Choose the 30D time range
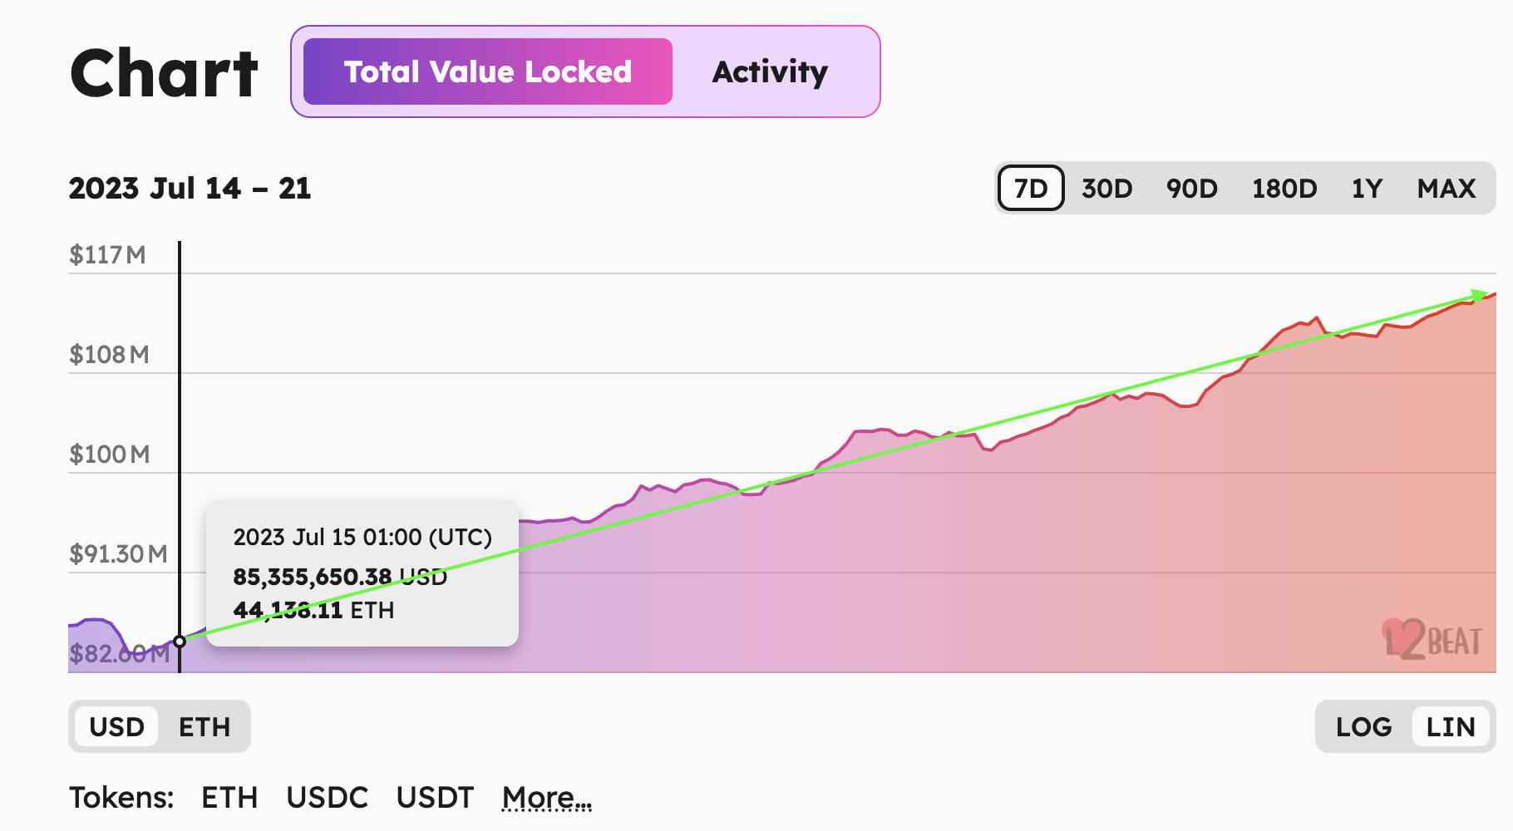The image size is (1513, 831). coord(1106,188)
